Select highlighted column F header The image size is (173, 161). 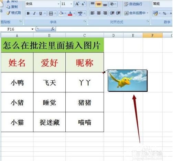coord(153,36)
